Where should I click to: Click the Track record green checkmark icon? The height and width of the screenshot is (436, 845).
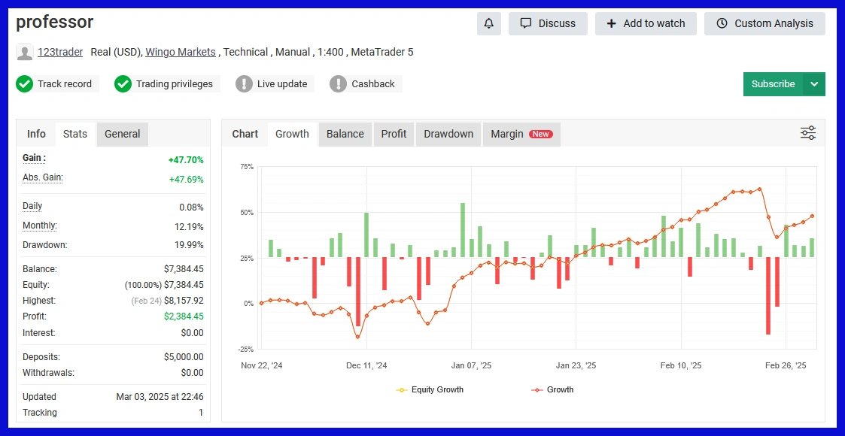25,84
